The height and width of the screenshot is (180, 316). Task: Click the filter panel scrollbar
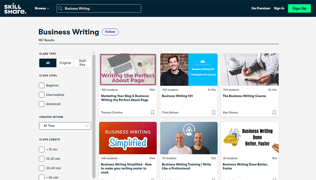pyautogui.click(x=94, y=116)
